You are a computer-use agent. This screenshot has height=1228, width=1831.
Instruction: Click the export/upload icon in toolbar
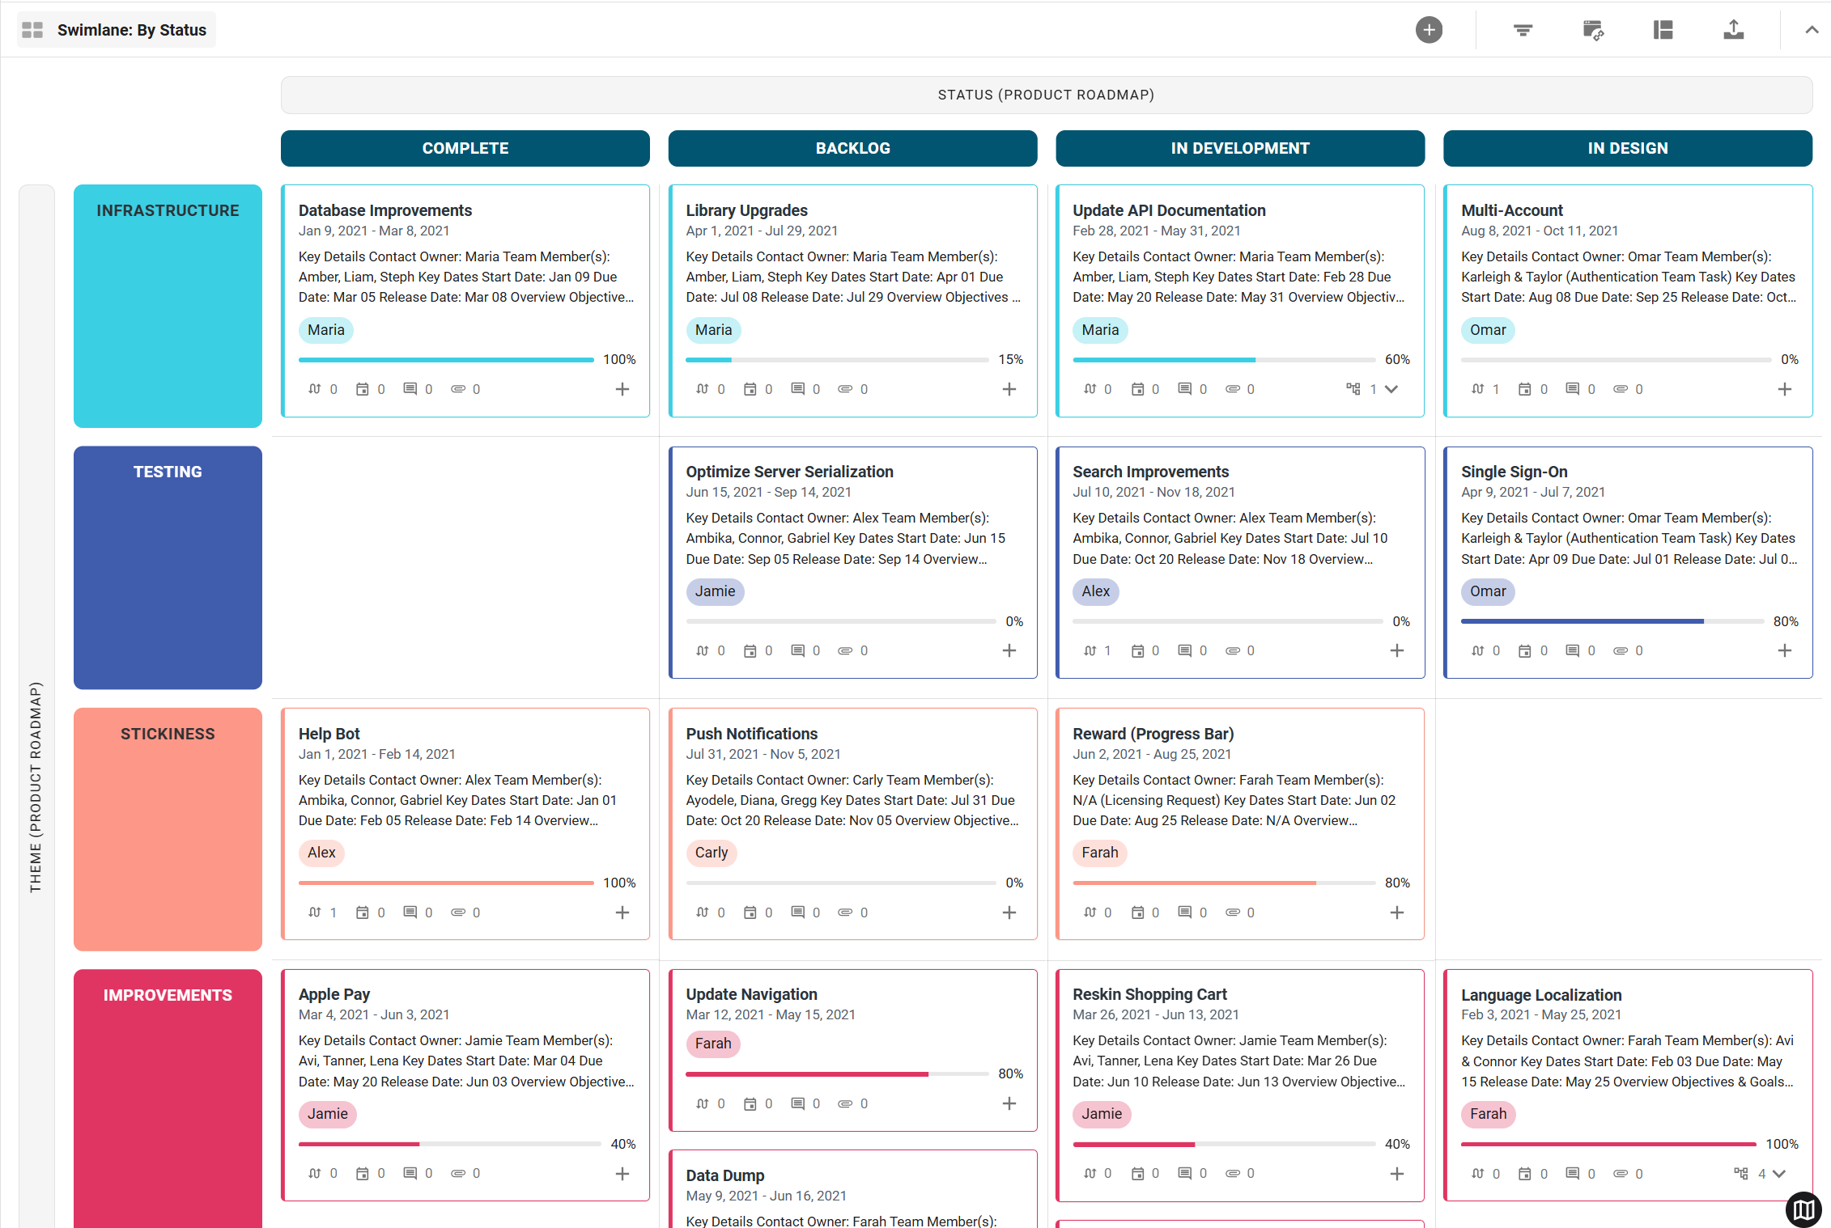[1734, 30]
